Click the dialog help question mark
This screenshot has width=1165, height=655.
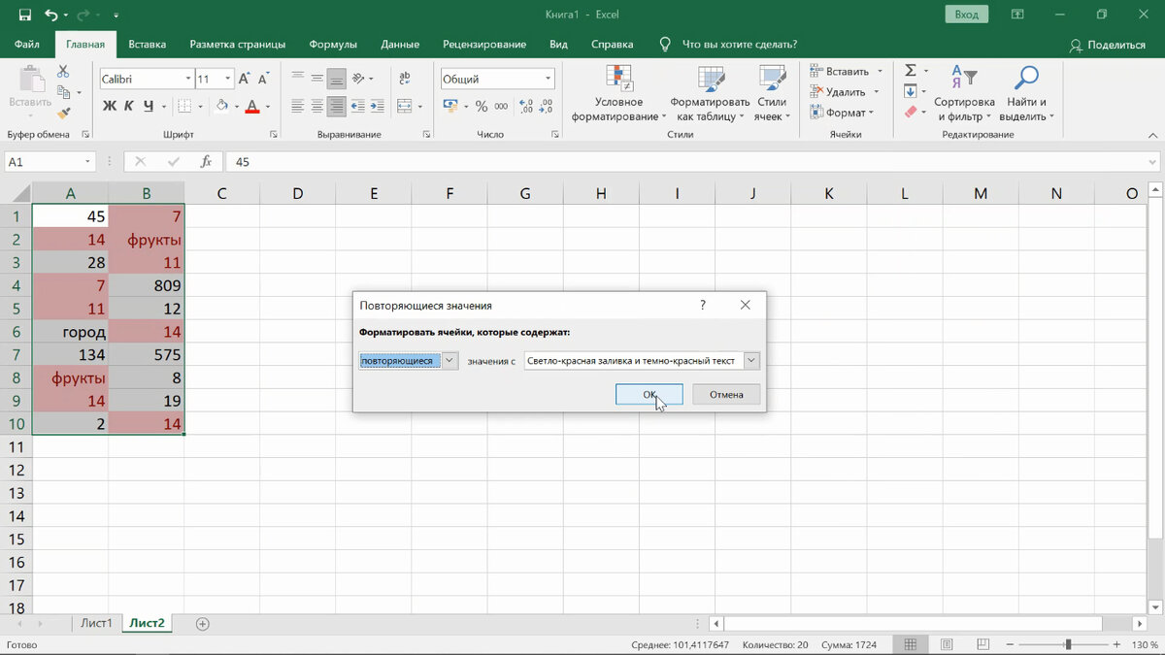[x=703, y=305]
